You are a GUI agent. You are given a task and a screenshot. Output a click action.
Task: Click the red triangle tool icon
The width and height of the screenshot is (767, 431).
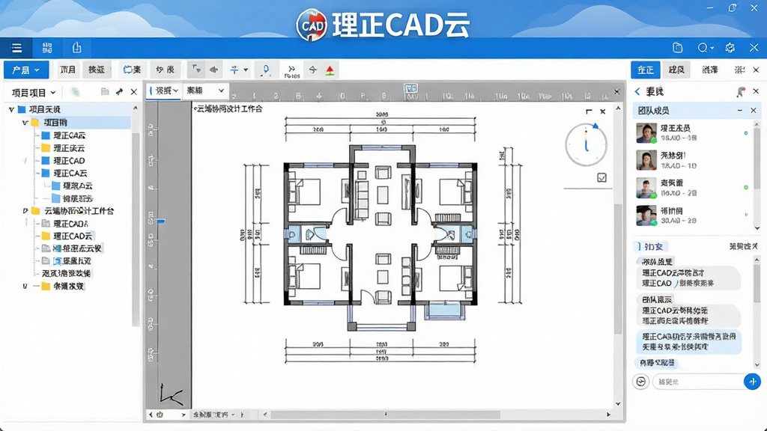click(330, 70)
